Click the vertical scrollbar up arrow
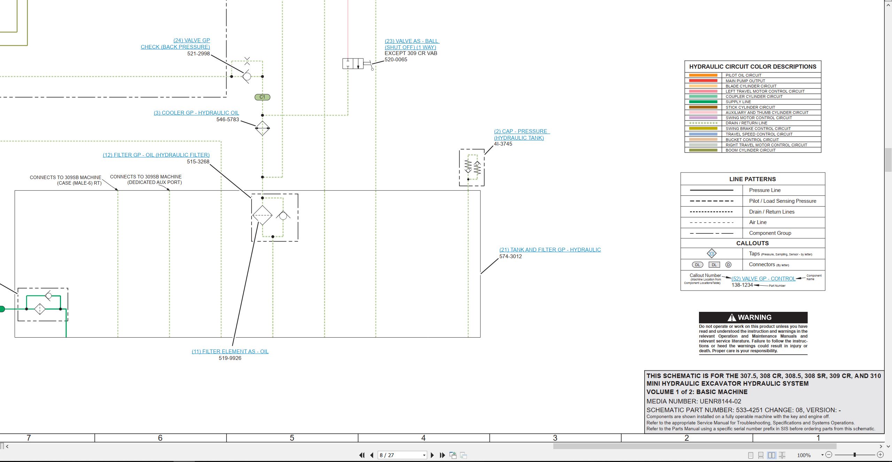Screen dimensions: 892x462 888,5
